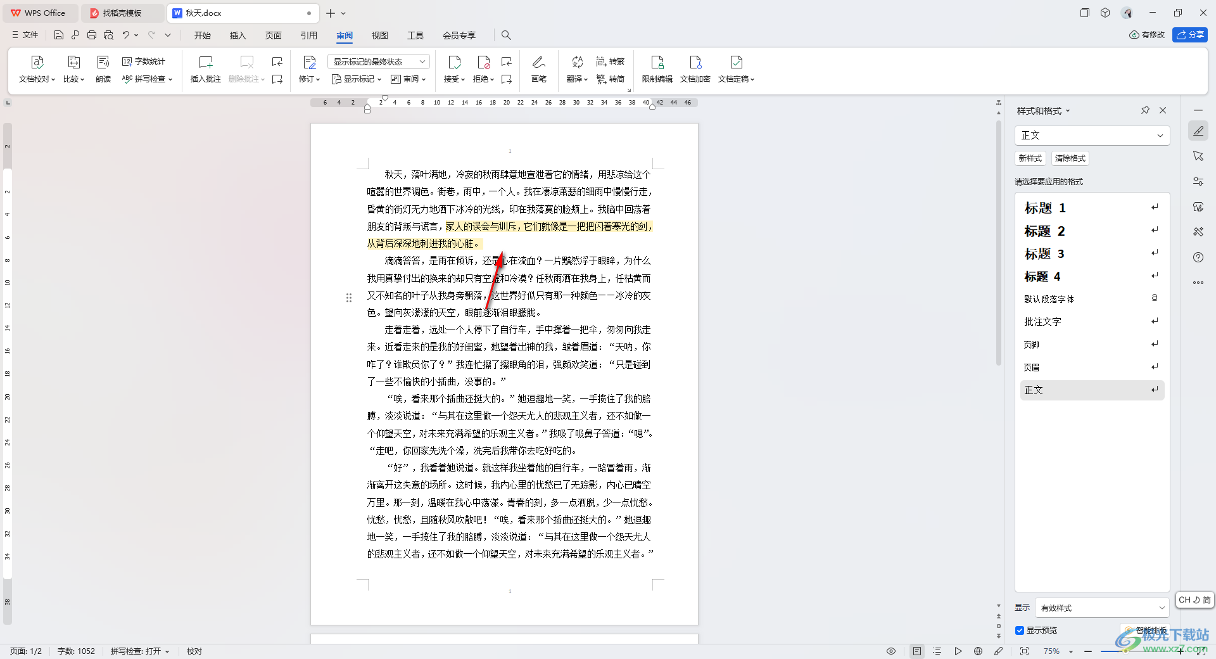This screenshot has height=659, width=1216.
Task: Switch to the 视图 tab
Action: (380, 35)
